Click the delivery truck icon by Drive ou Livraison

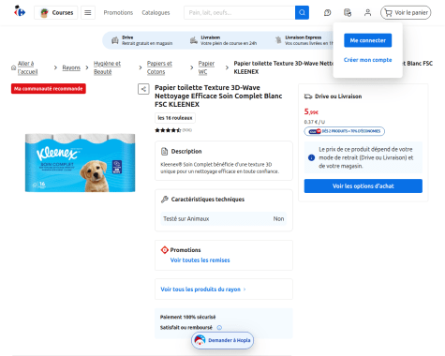[308, 96]
